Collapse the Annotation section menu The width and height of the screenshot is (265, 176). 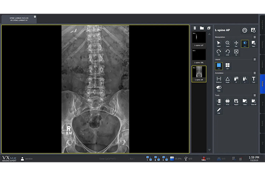255,73
